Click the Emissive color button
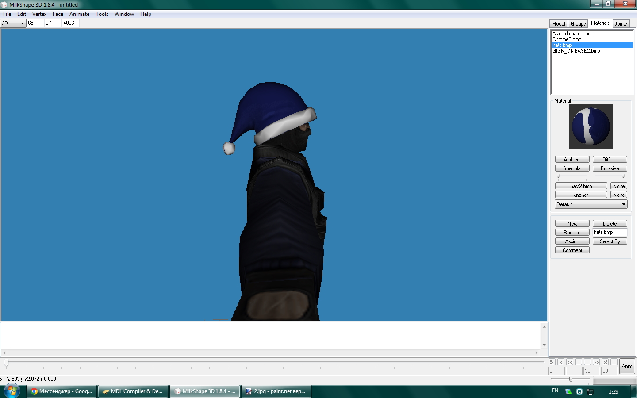Viewport: 637px width, 398px height. click(x=610, y=168)
